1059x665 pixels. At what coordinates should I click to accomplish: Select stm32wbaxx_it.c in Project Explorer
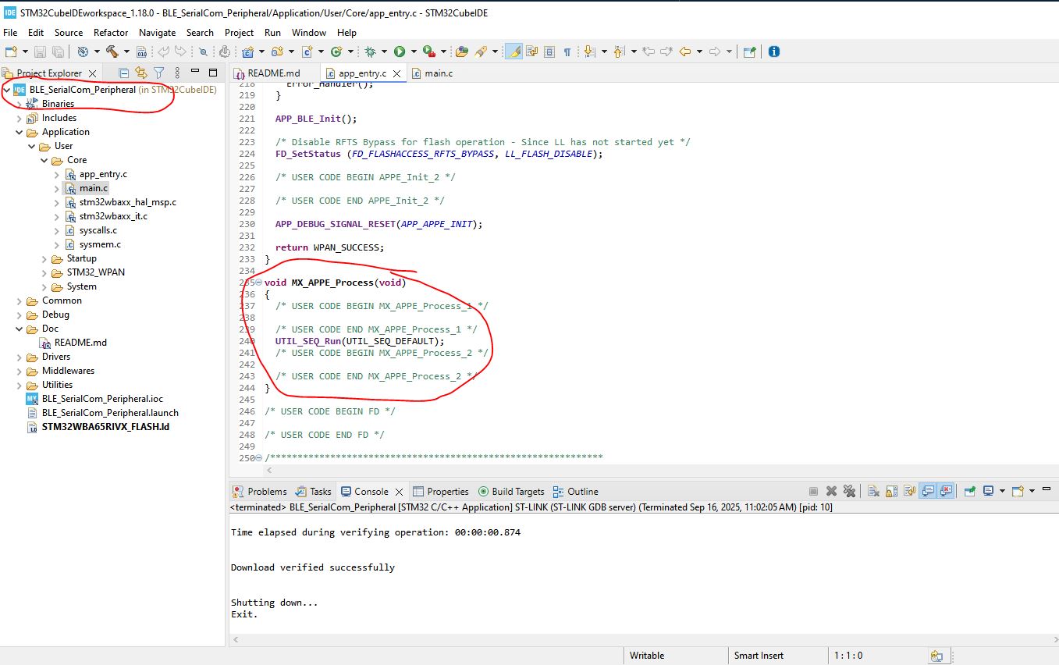(113, 216)
